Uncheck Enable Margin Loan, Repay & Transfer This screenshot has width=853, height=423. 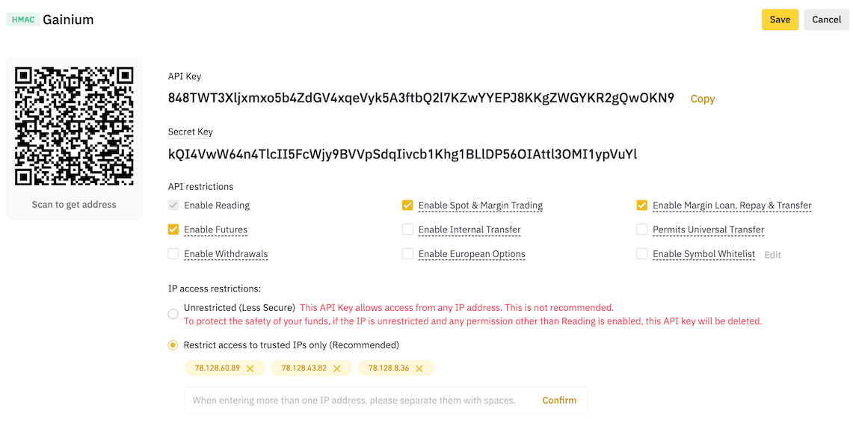[x=641, y=206]
